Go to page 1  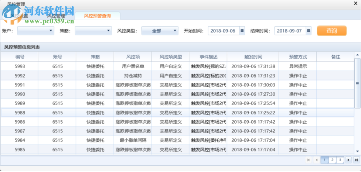coord(324,160)
